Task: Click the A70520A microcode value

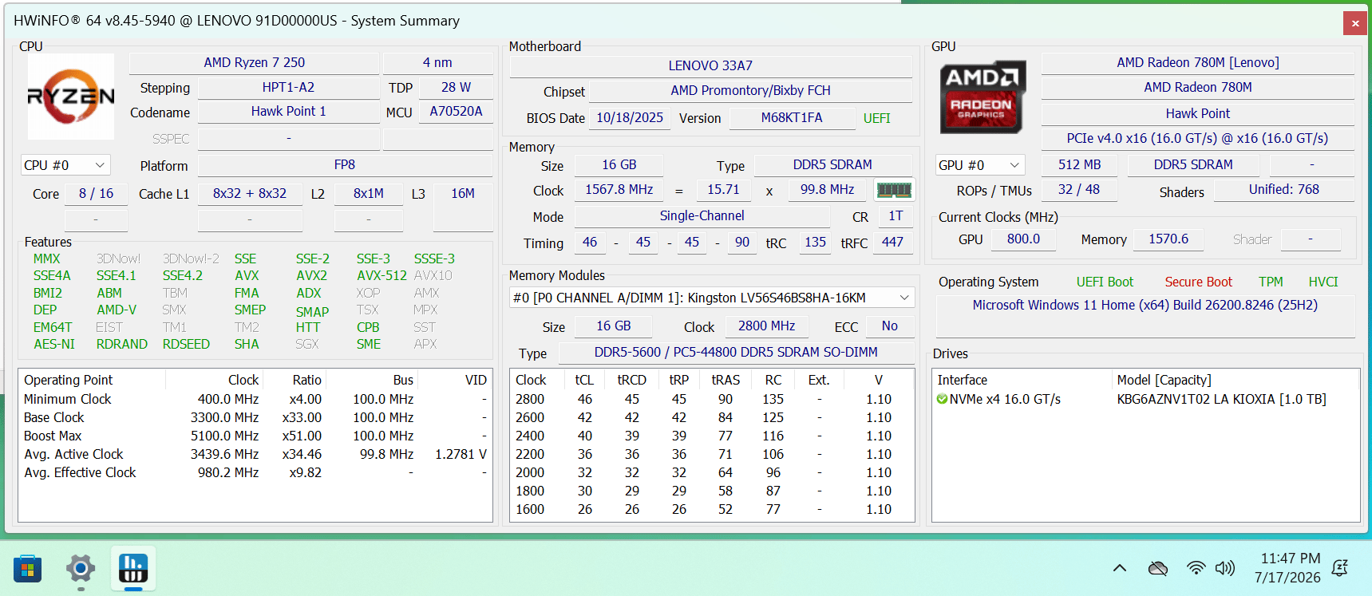Action: [x=456, y=111]
